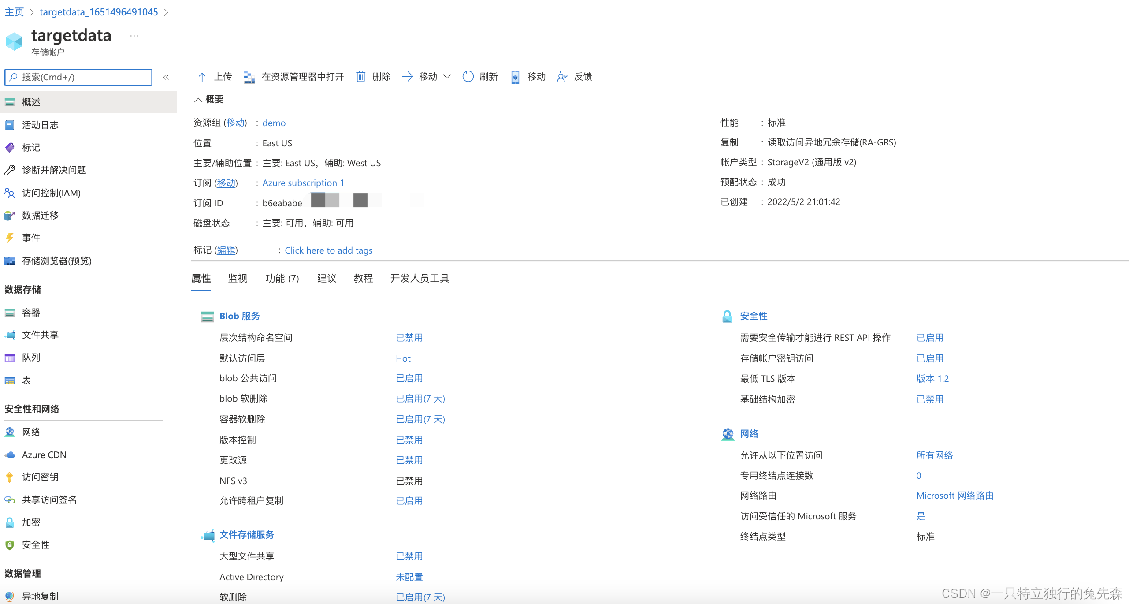Click 已启用 for 允许跨租户复制
Viewport: 1129px width, 604px height.
tap(409, 501)
